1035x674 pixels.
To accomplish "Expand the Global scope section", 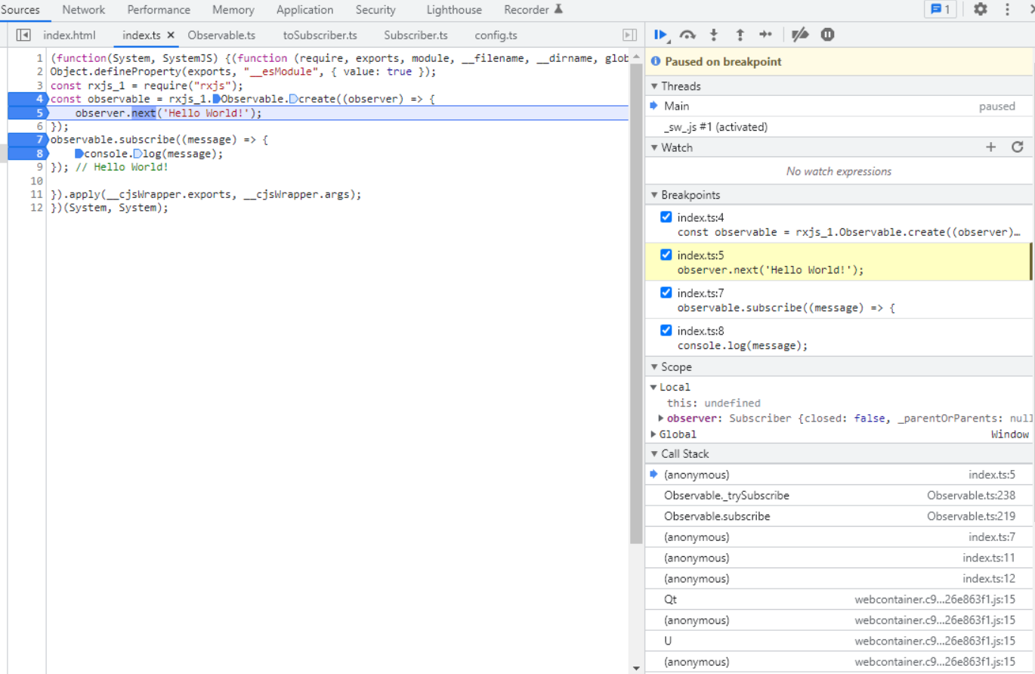I will (x=654, y=434).
